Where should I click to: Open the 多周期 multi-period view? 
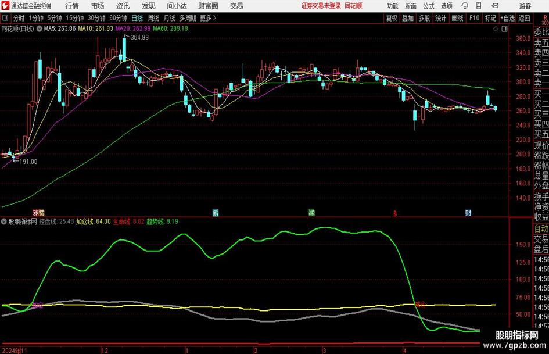pyautogui.click(x=188, y=18)
